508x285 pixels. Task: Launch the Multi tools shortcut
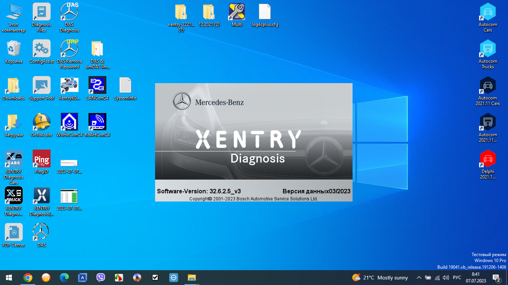(237, 15)
